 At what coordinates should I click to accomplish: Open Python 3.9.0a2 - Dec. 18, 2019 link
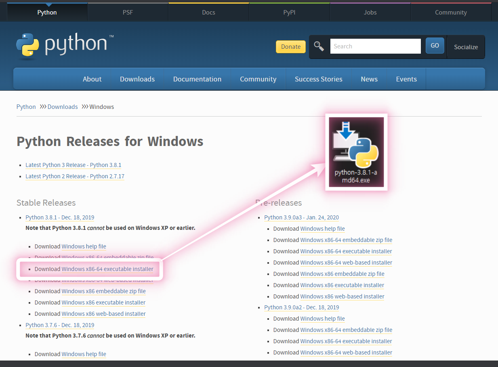tap(302, 307)
